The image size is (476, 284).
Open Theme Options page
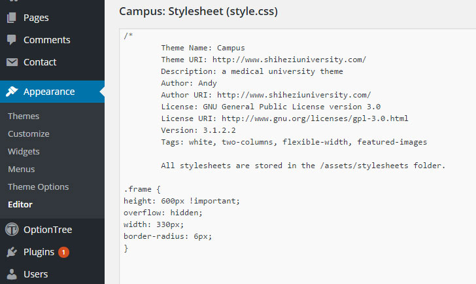click(38, 186)
